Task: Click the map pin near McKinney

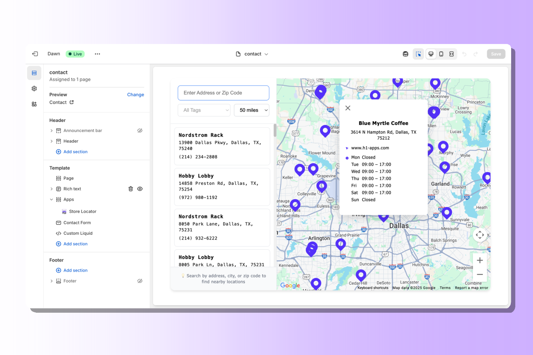Action: (435, 83)
